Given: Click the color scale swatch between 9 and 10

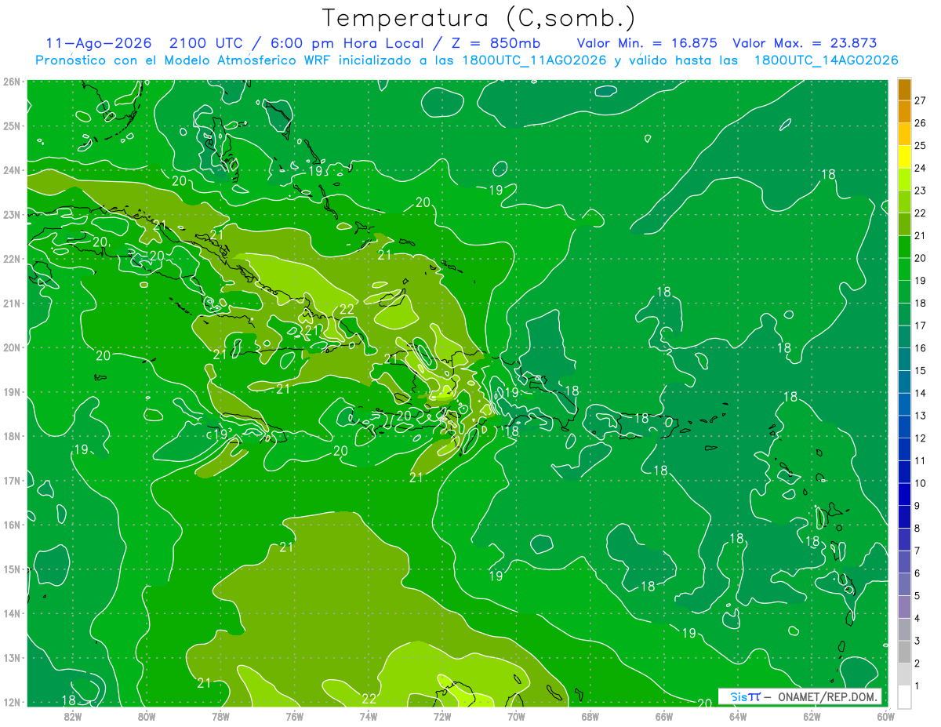Looking at the screenshot, I should [x=904, y=494].
